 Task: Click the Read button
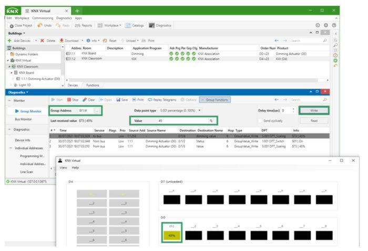tap(314, 121)
